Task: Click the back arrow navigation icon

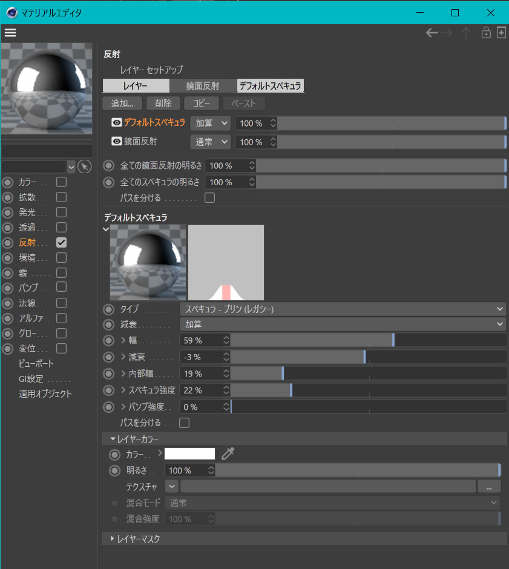Action: (x=432, y=33)
